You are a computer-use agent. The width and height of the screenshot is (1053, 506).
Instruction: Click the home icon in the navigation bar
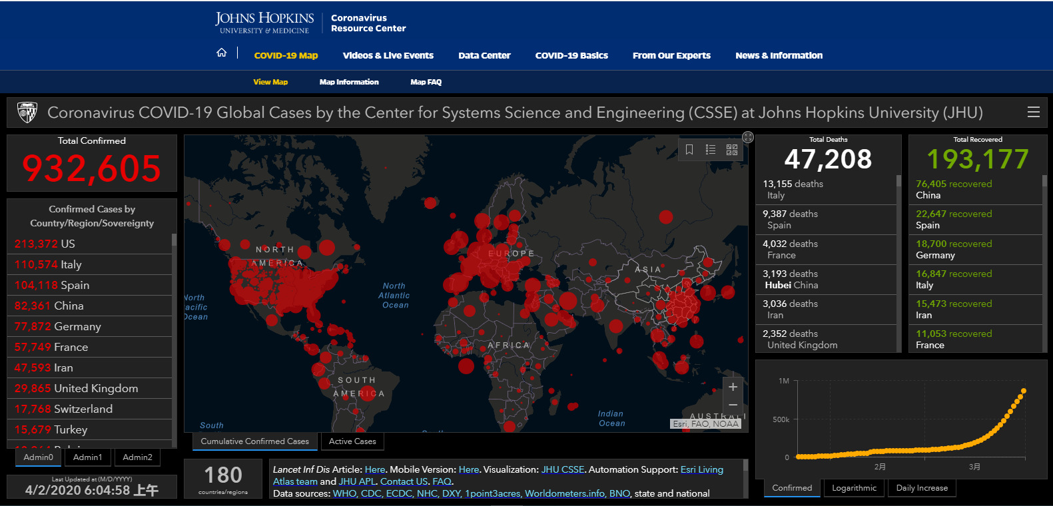pyautogui.click(x=222, y=53)
